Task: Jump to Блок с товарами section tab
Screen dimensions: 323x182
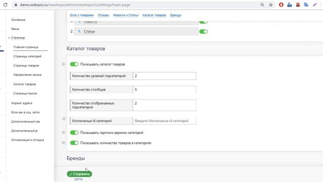Action: [82, 15]
